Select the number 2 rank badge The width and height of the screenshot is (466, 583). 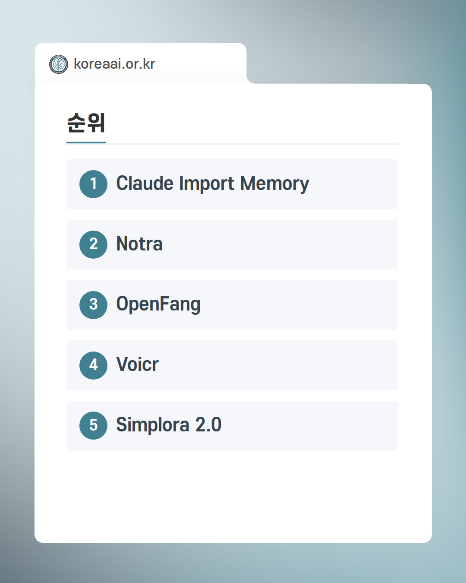point(93,244)
